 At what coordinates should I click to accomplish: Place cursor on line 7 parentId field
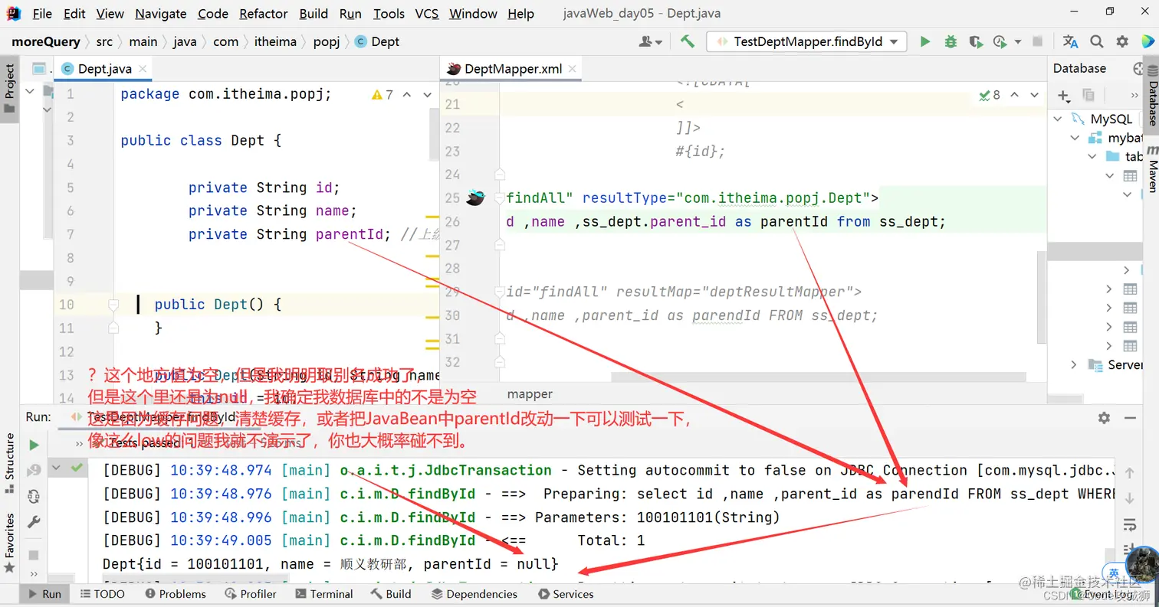[349, 234]
